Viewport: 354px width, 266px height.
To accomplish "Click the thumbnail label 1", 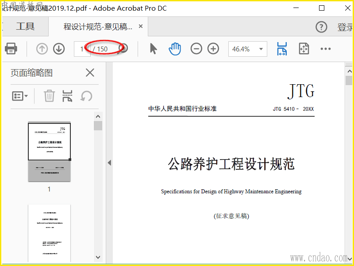I will 49,189.
